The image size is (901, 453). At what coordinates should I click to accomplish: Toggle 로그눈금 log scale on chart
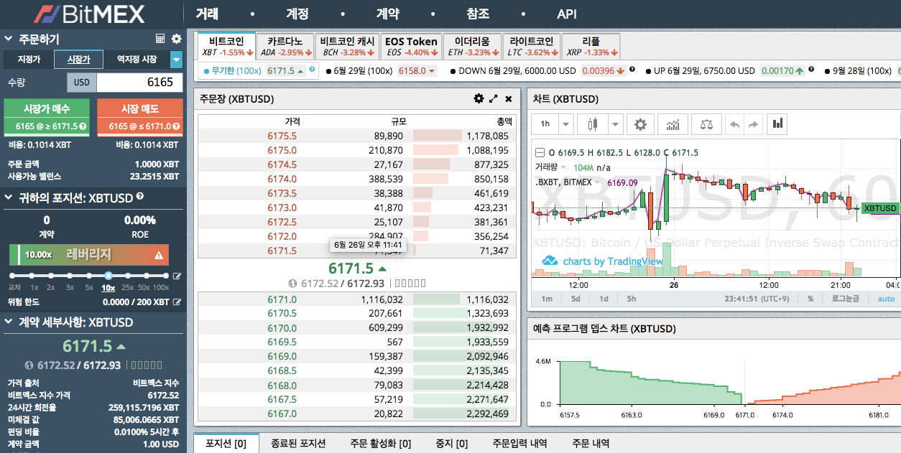tap(846, 299)
